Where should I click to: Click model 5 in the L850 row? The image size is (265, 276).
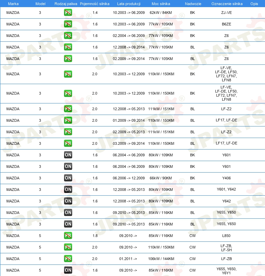coord(40,236)
